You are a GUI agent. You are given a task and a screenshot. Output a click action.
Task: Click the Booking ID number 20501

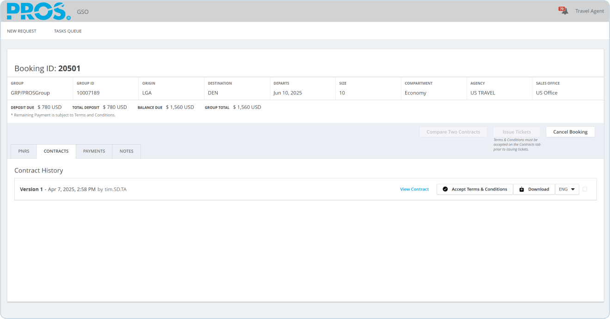click(x=69, y=68)
